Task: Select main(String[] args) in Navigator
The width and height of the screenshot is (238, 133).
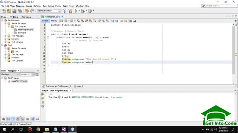Action: pos(19,81)
